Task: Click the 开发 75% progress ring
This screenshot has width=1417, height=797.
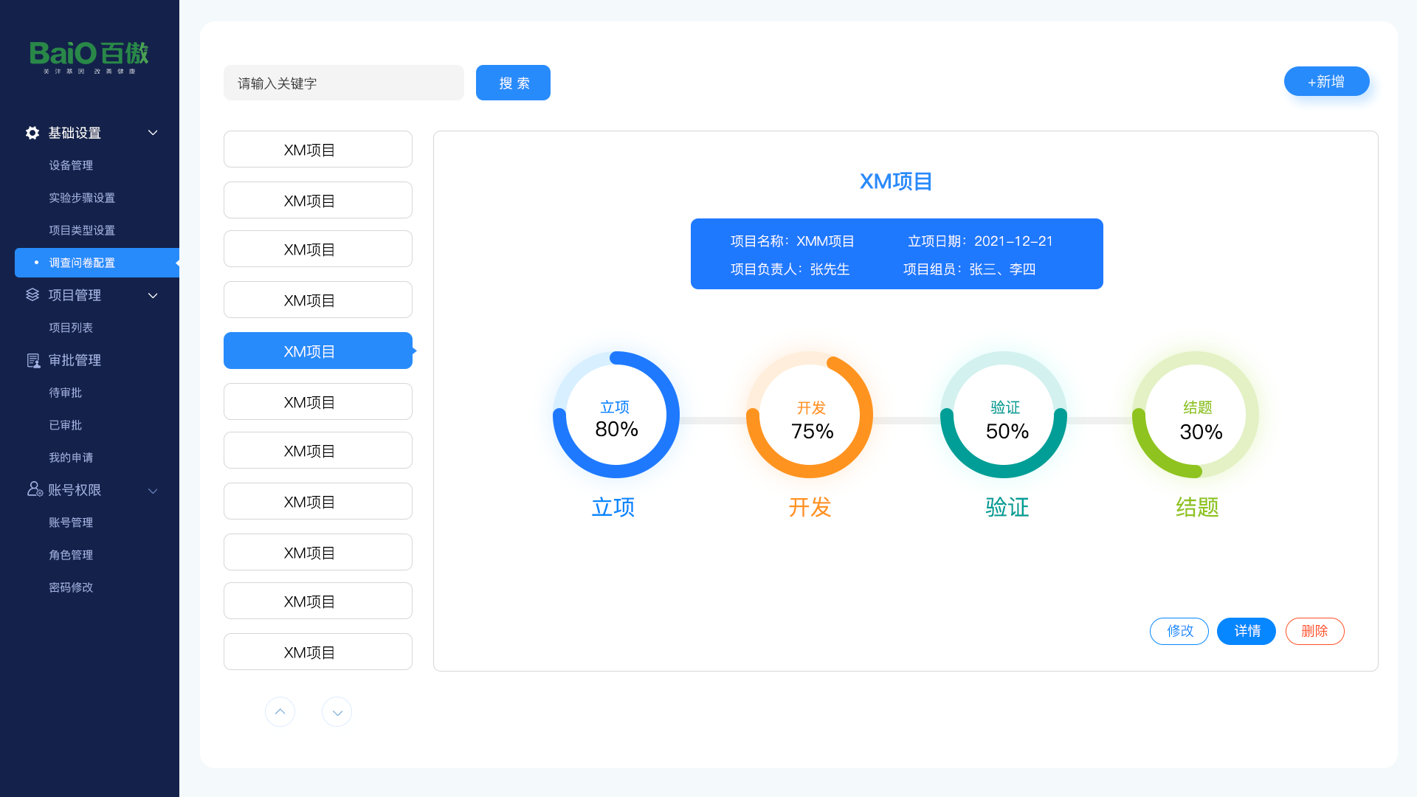Action: tap(810, 415)
